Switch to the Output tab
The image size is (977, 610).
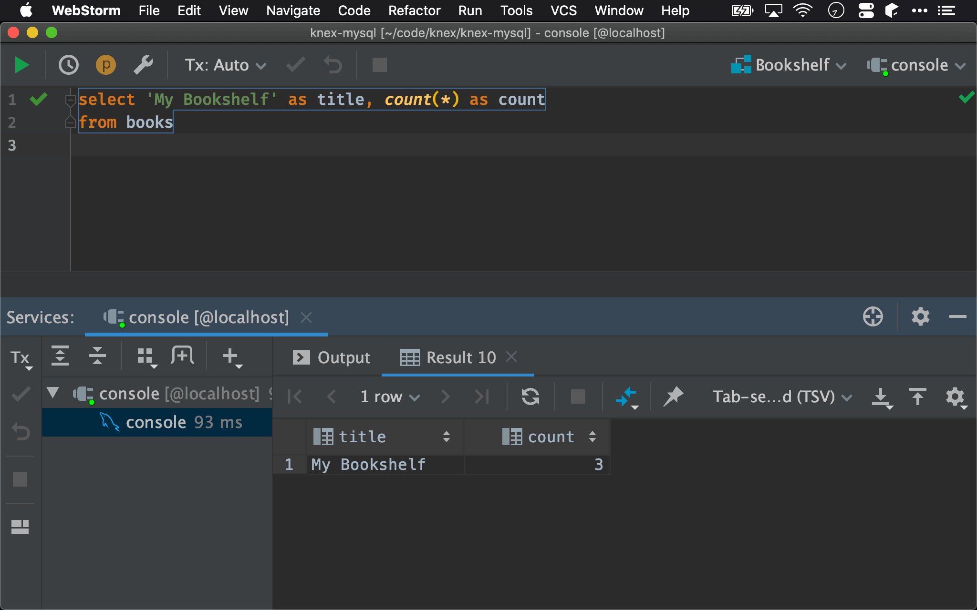tap(332, 357)
